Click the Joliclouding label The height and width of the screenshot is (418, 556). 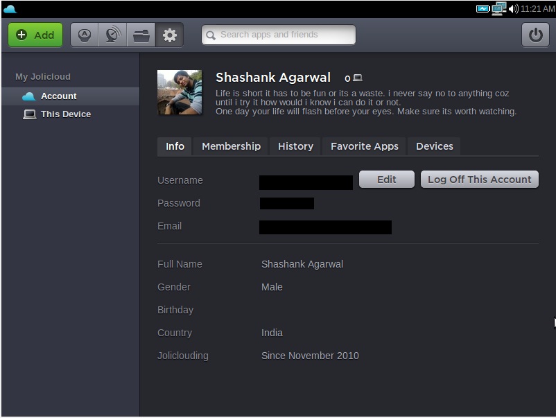point(183,356)
